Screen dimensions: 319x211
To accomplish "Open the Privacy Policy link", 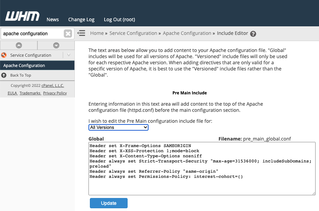I will 55,93.
